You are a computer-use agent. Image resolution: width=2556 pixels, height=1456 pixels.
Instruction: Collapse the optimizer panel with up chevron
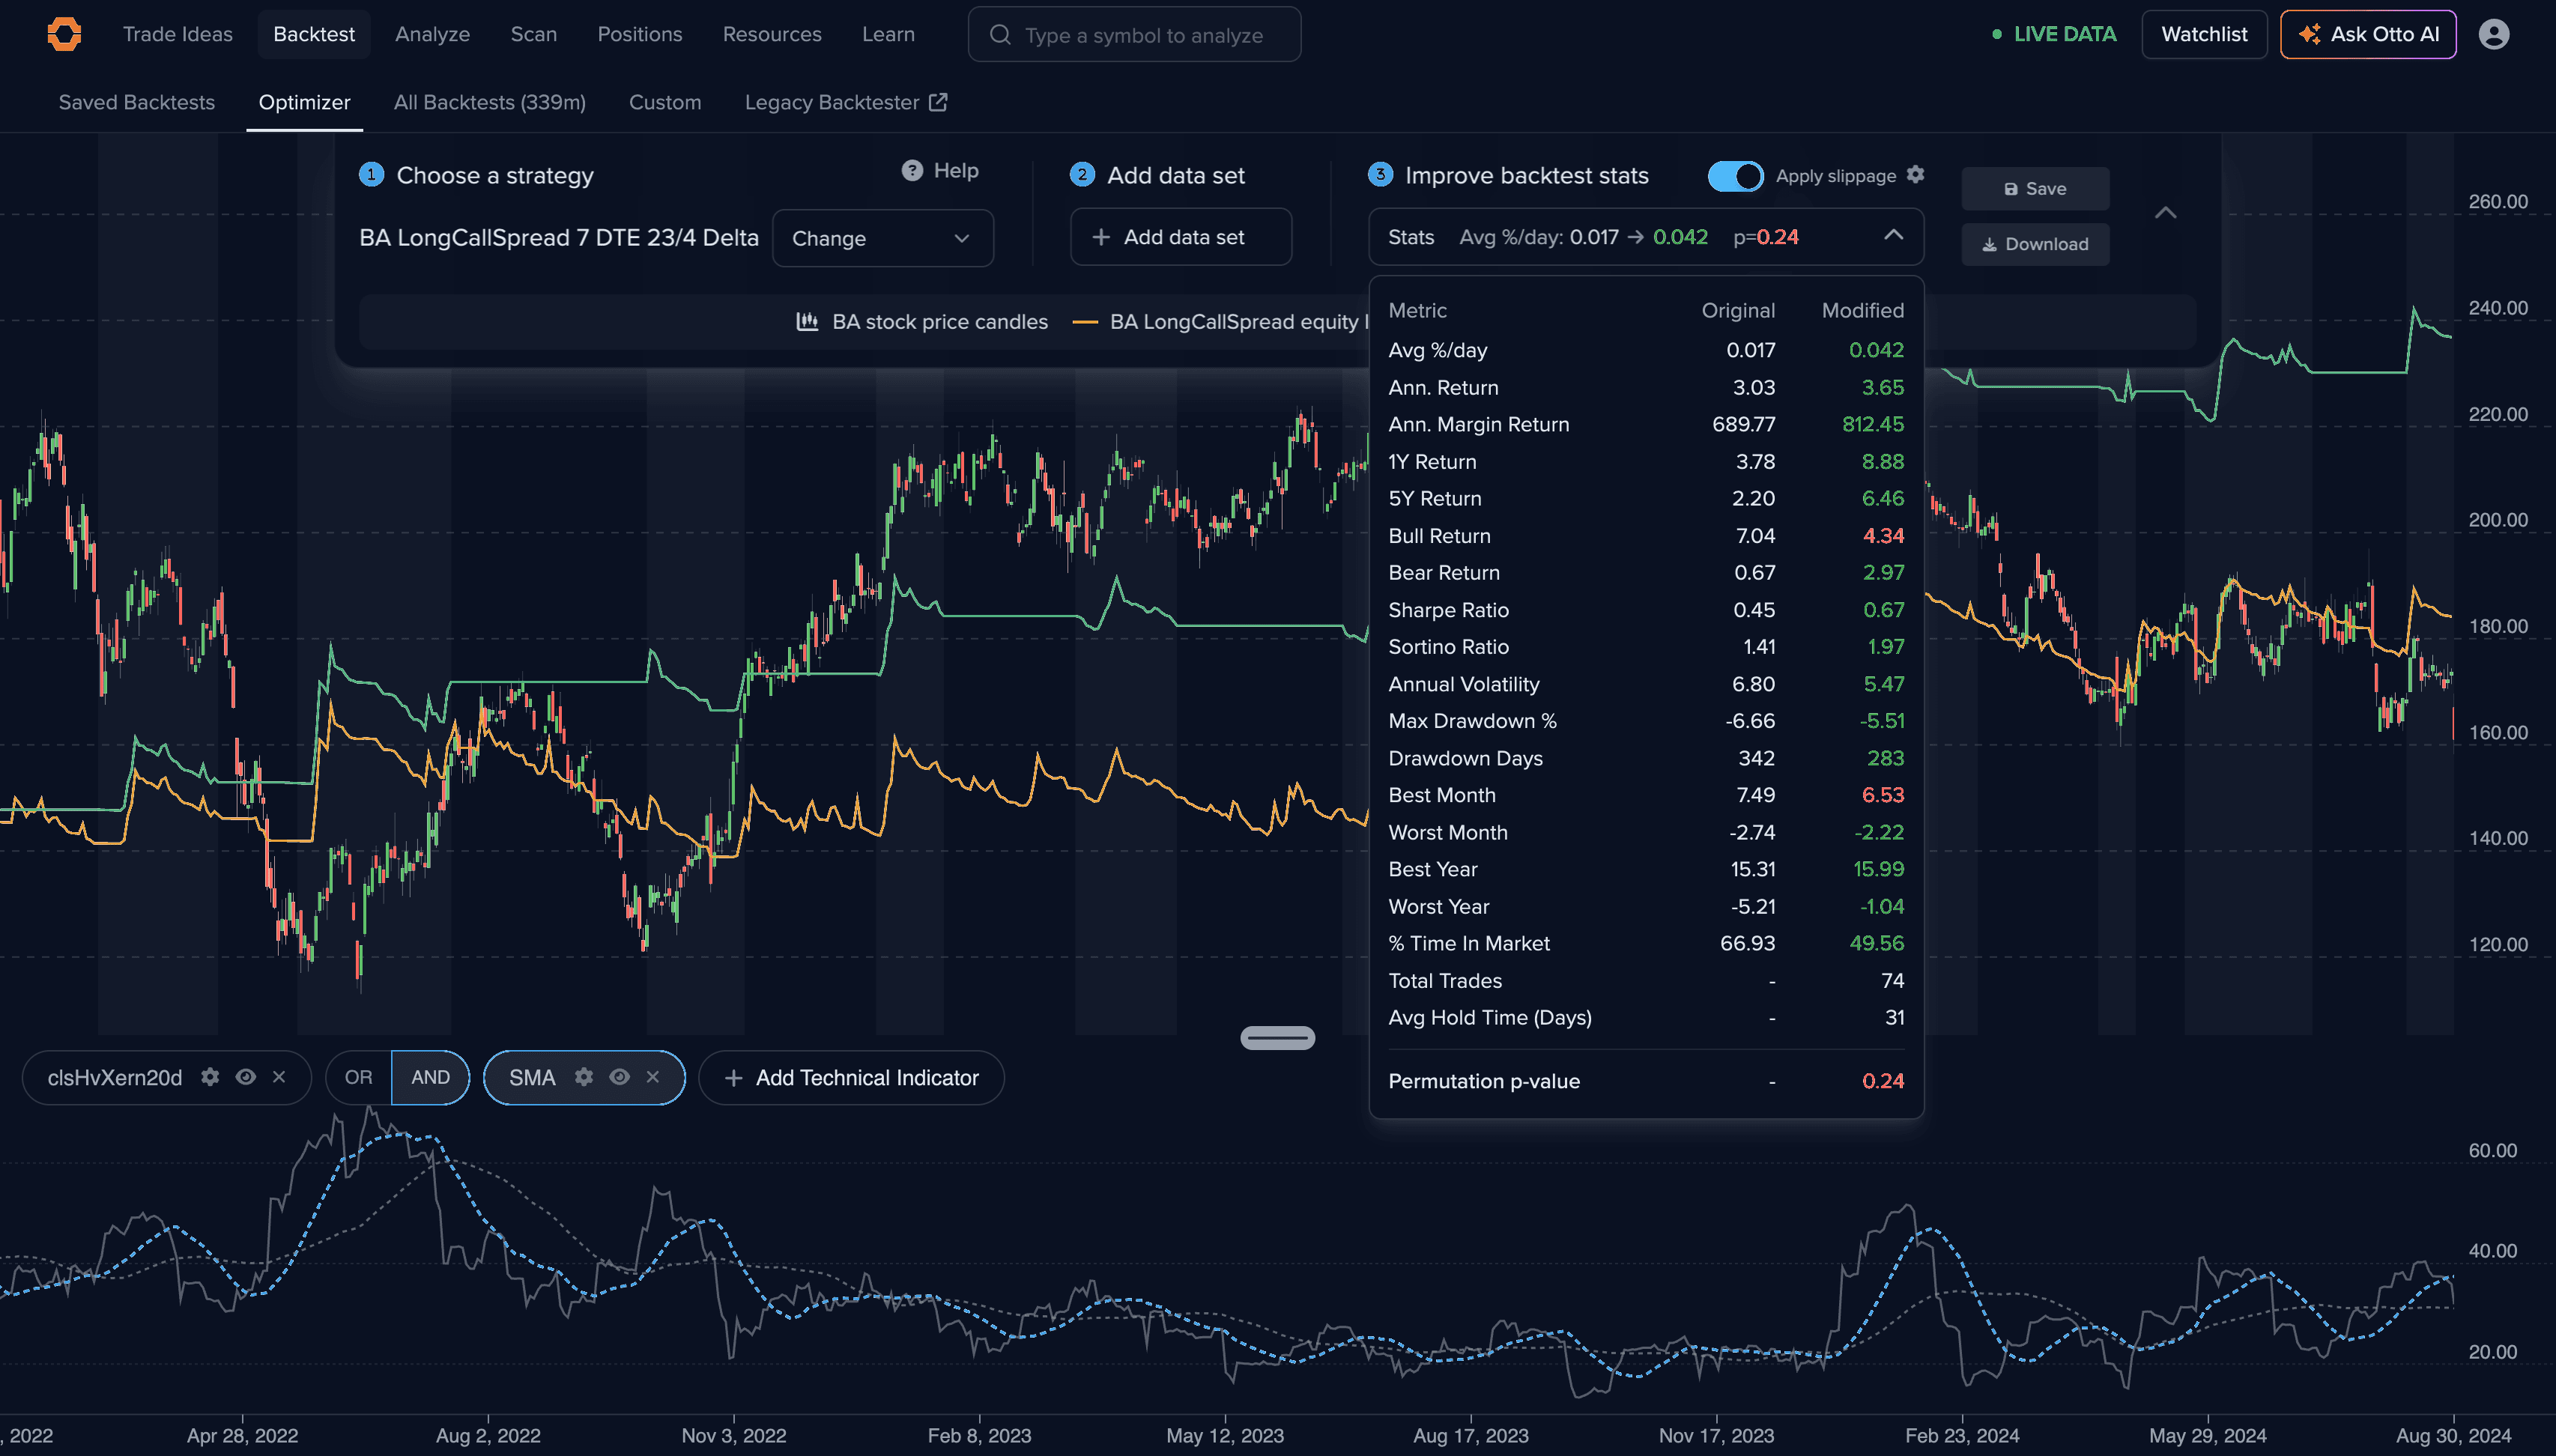click(x=2165, y=212)
